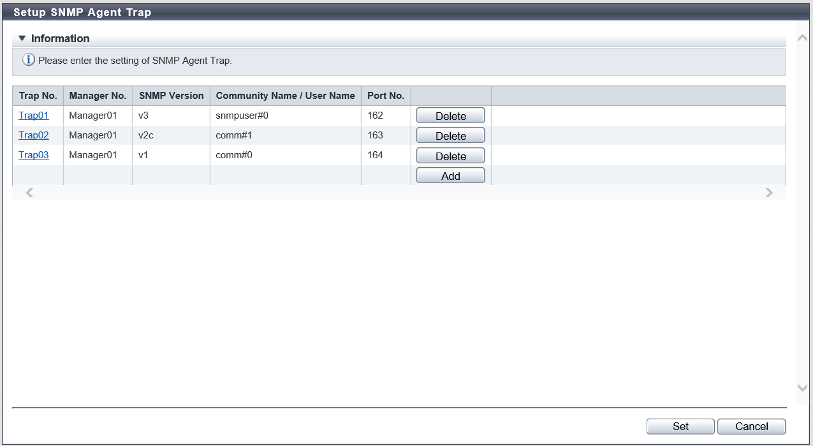Click the blue info icon
The image size is (813, 446).
29,61
